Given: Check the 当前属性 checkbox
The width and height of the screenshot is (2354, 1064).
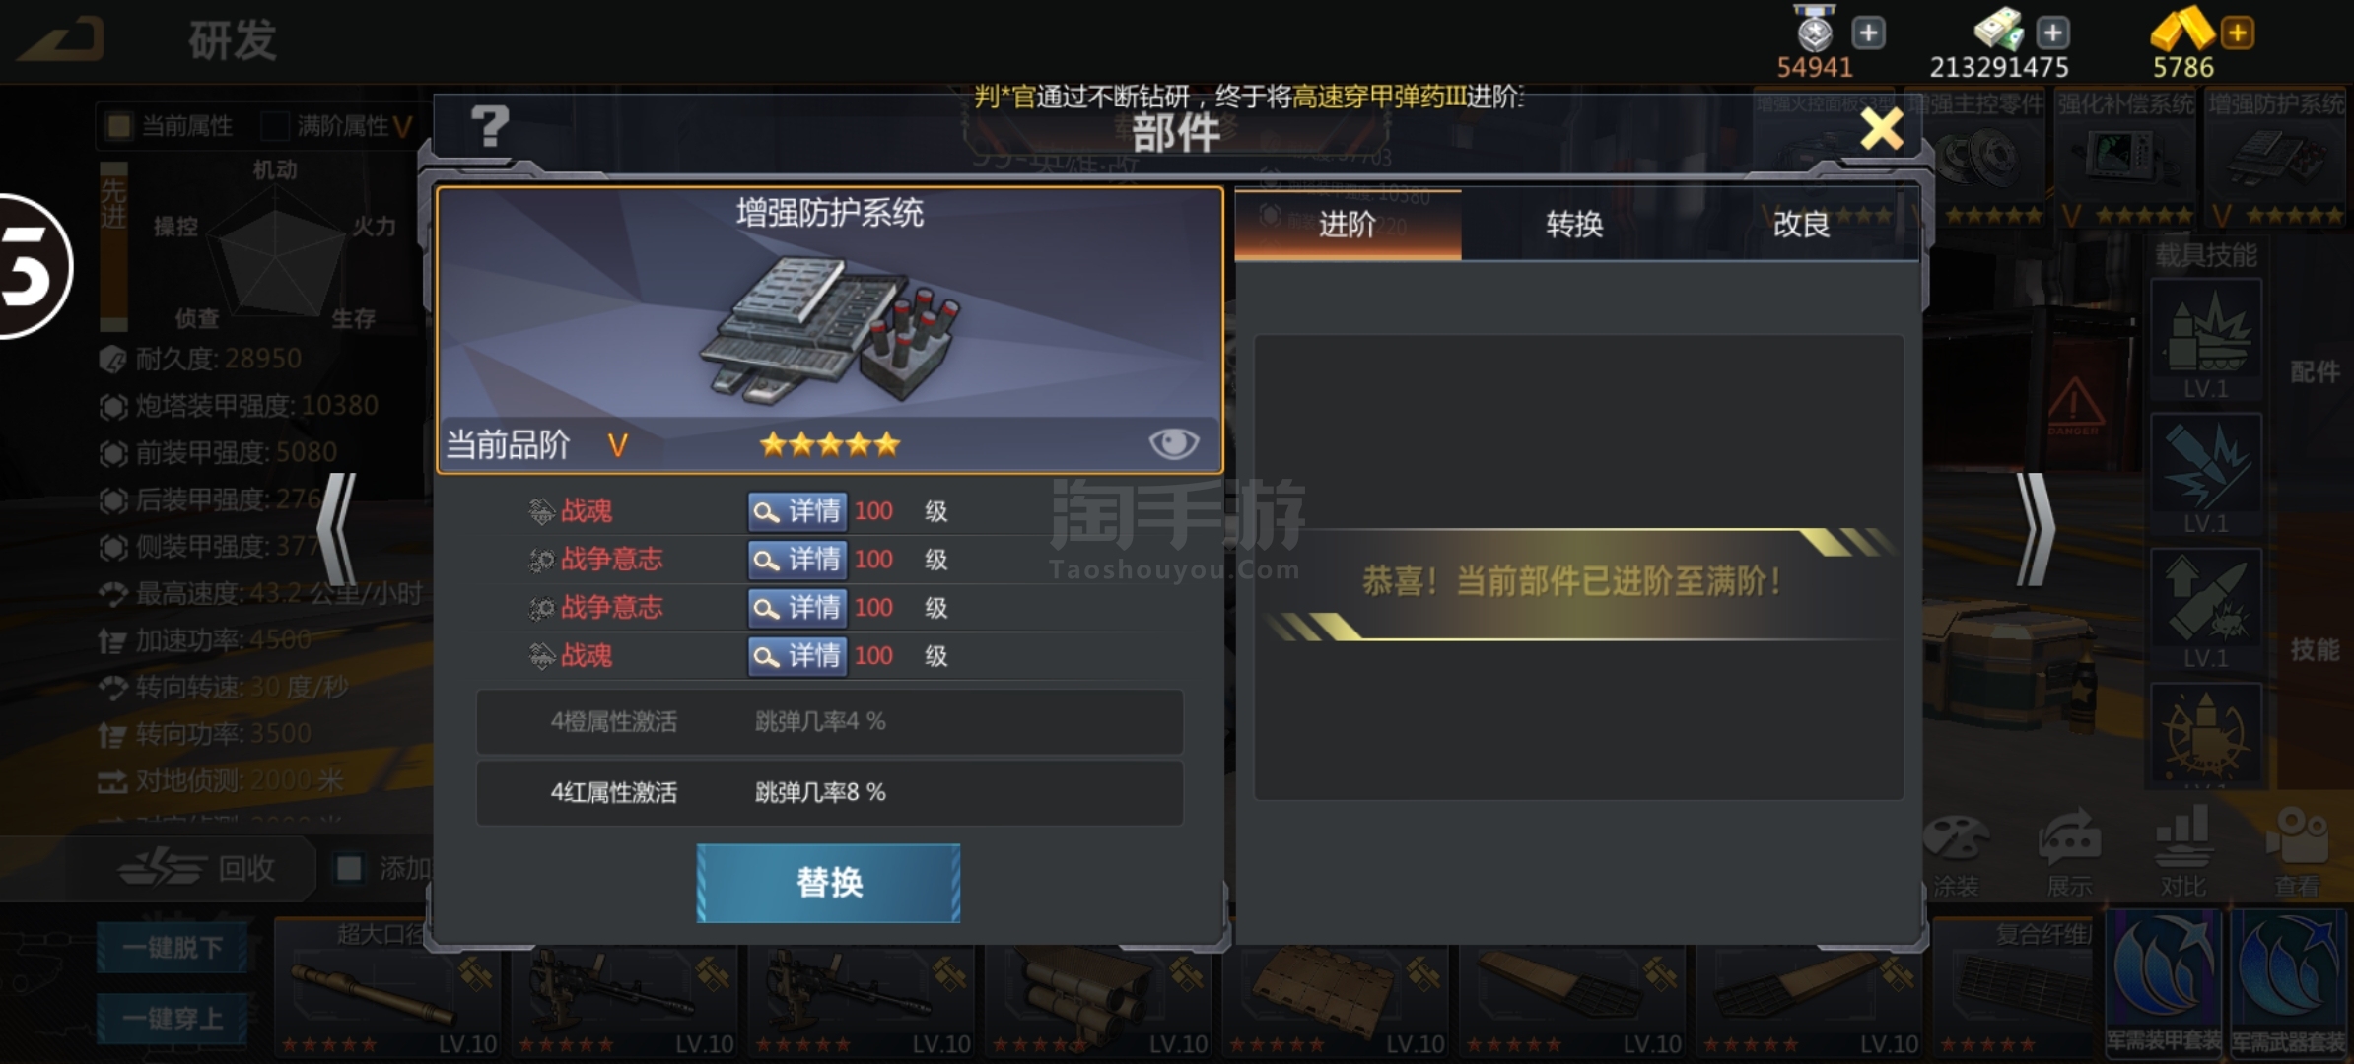Looking at the screenshot, I should tap(119, 125).
